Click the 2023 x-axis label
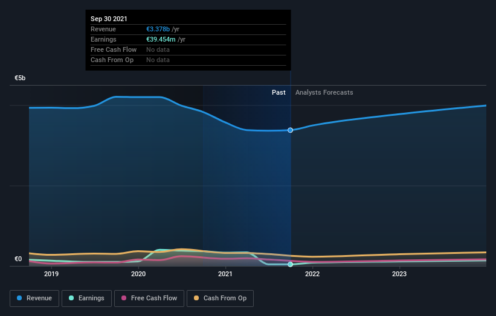The width and height of the screenshot is (496, 316). (399, 274)
